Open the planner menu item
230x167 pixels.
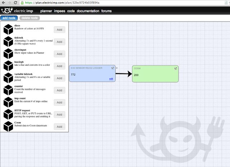click(x=46, y=11)
